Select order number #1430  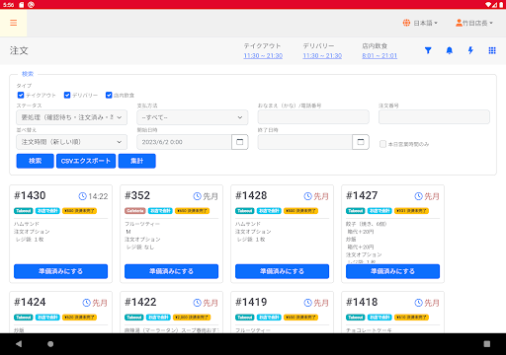click(x=30, y=195)
